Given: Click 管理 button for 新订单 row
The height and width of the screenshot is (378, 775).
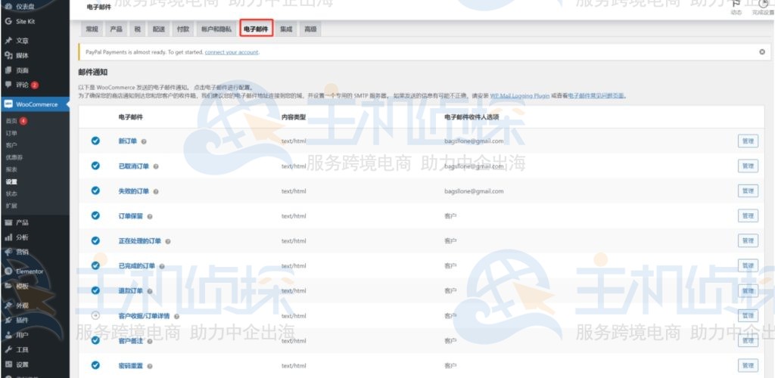Looking at the screenshot, I should coord(748,141).
